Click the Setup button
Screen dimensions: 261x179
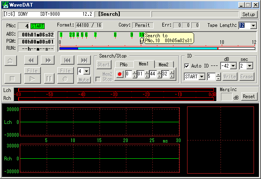(249, 14)
